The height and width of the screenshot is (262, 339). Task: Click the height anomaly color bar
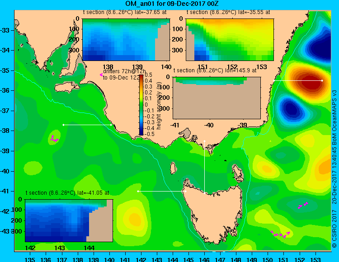(141, 105)
